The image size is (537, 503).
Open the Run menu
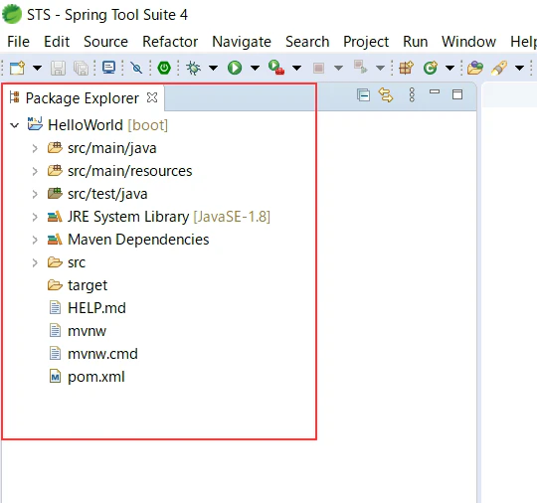416,42
